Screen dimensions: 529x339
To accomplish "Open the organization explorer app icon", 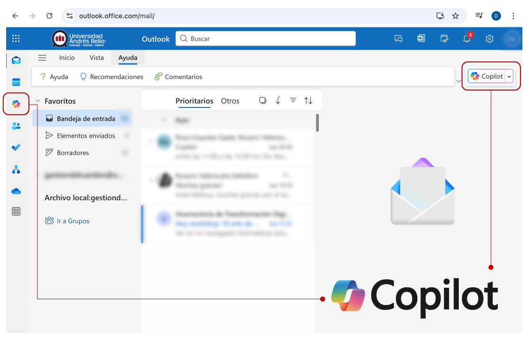I will tap(16, 169).
